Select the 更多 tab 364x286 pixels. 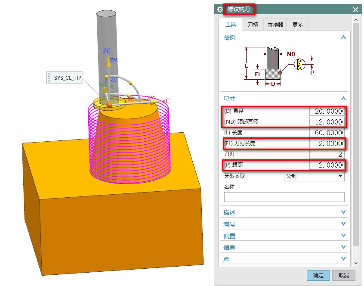click(x=298, y=25)
